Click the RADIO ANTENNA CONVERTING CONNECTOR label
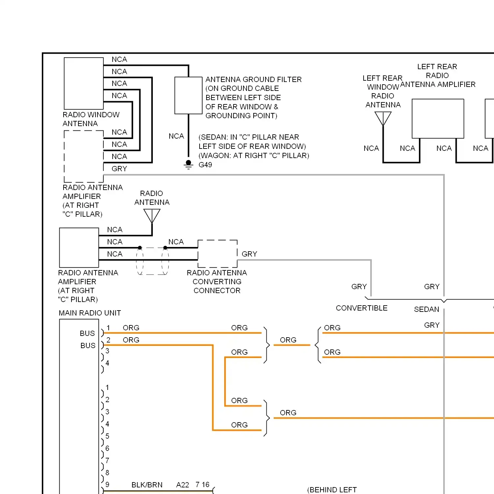 click(217, 282)
